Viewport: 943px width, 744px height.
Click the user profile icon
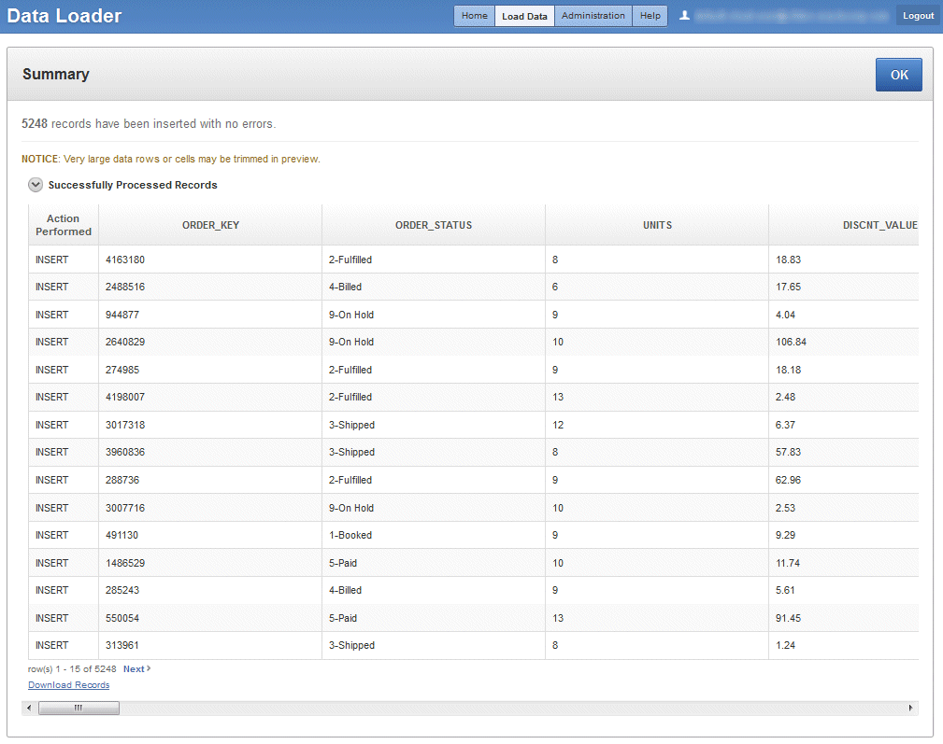[684, 16]
